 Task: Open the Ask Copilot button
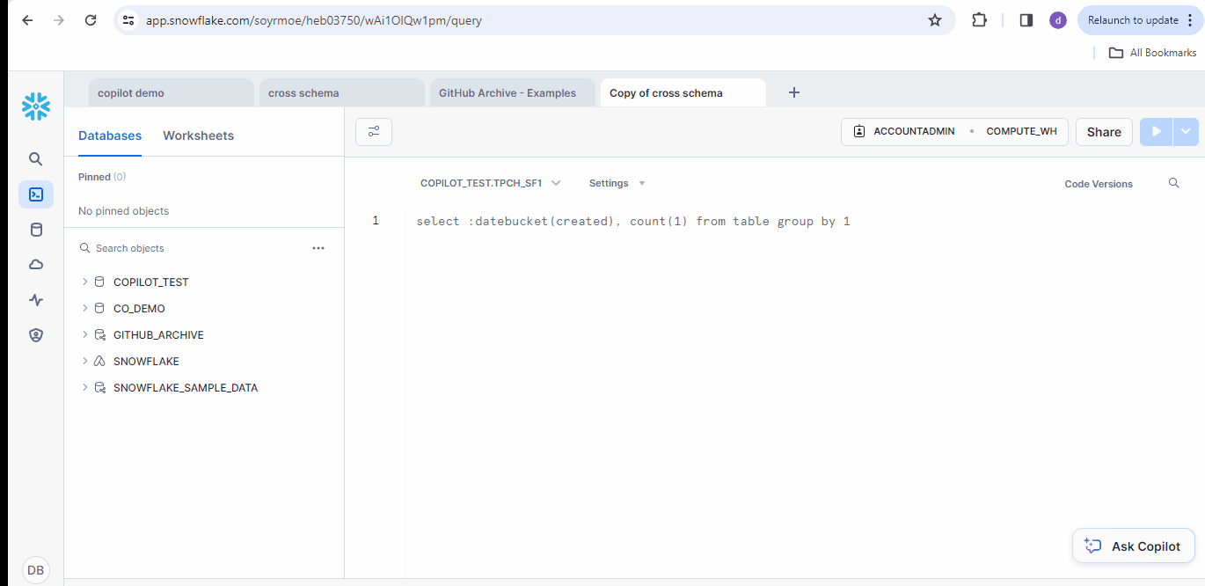(x=1133, y=546)
